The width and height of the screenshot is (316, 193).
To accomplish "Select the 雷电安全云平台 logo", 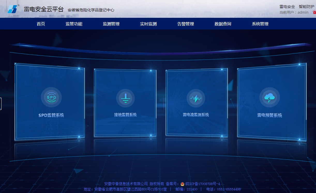I will [13, 8].
